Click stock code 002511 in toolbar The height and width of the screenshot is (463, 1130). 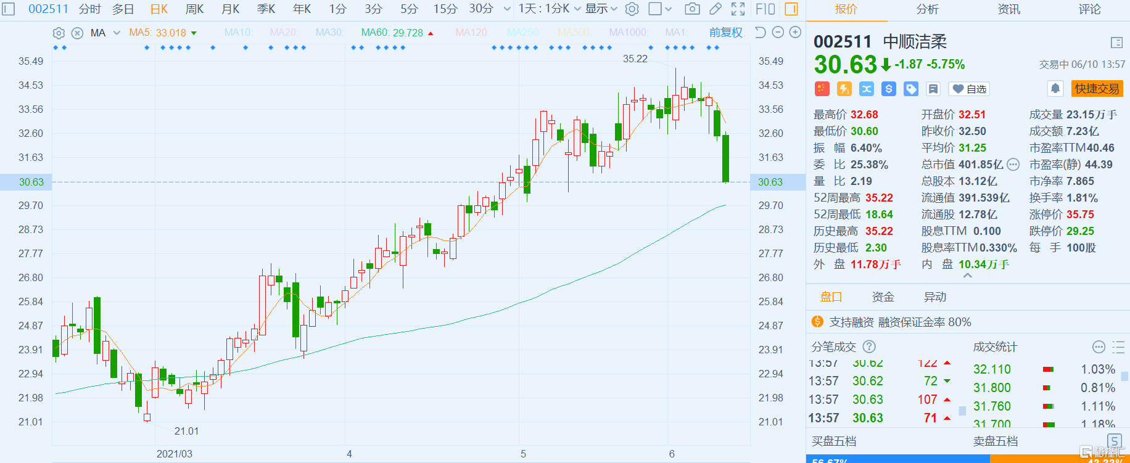48,9
